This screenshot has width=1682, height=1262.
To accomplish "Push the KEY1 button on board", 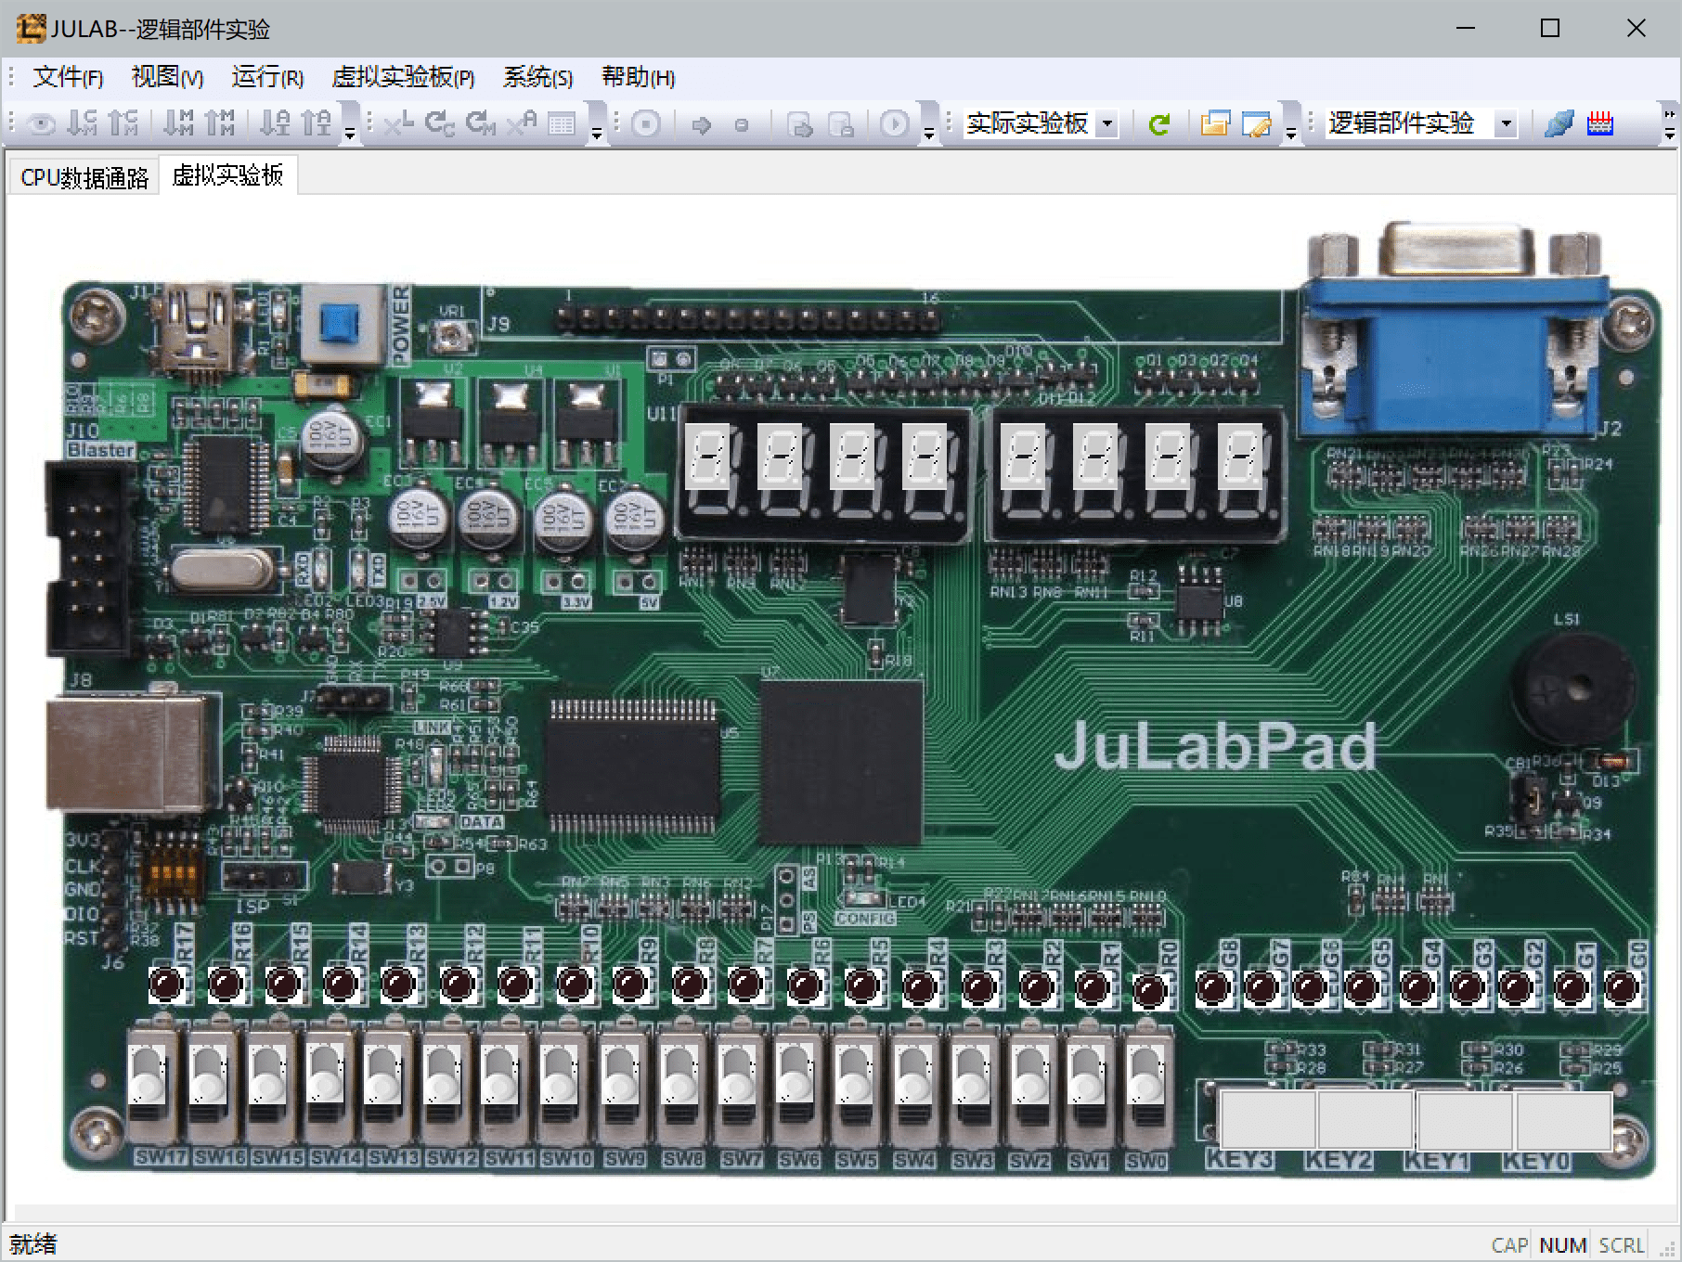I will click(1466, 1120).
